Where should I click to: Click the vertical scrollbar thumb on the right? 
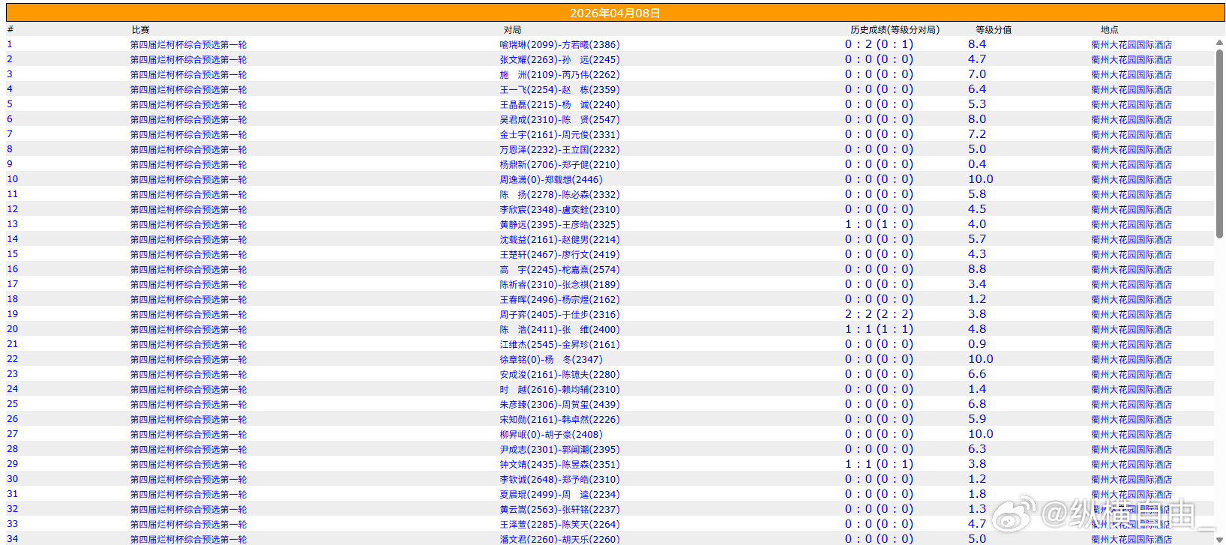(x=1219, y=143)
